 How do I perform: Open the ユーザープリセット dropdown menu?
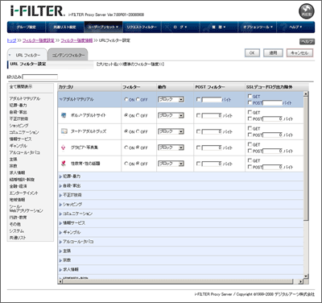(103, 27)
